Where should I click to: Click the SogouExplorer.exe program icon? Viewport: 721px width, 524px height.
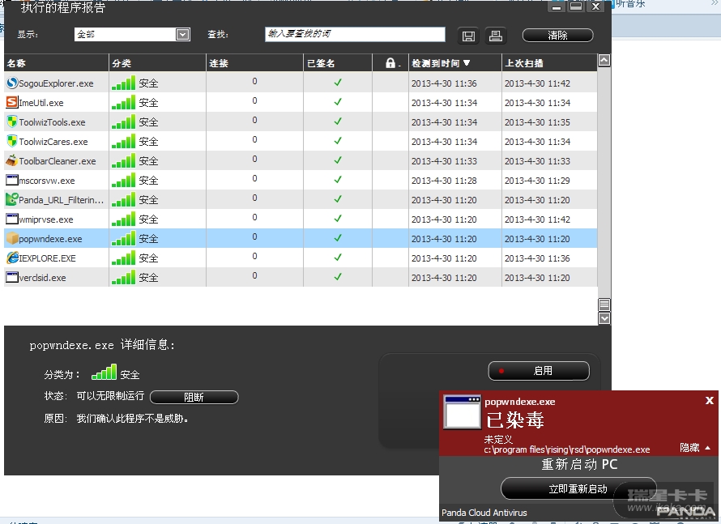pyautogui.click(x=12, y=83)
